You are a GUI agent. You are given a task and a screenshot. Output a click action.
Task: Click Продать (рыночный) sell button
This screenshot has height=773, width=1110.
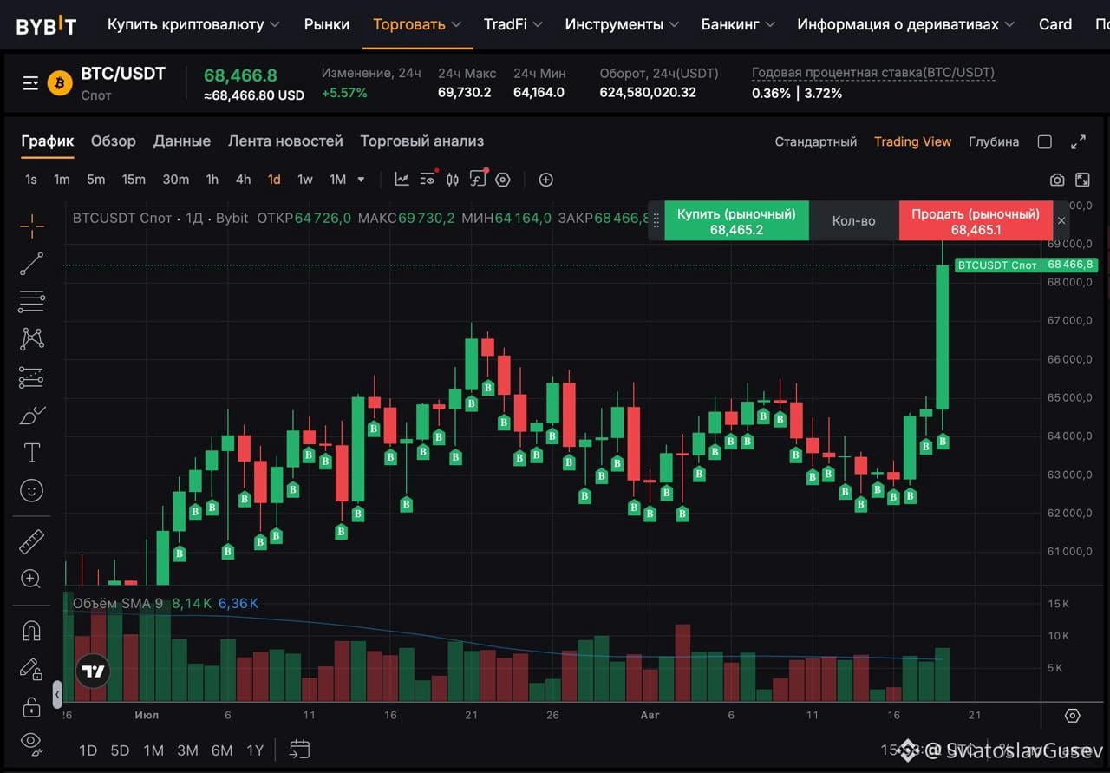(976, 221)
